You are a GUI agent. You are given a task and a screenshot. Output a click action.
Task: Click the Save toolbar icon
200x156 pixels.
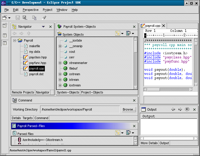[x=18, y=18]
